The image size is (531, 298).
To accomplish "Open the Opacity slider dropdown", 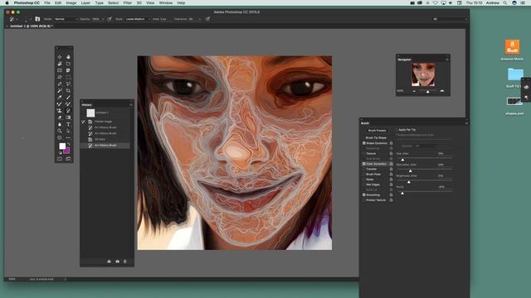I will (103, 19).
